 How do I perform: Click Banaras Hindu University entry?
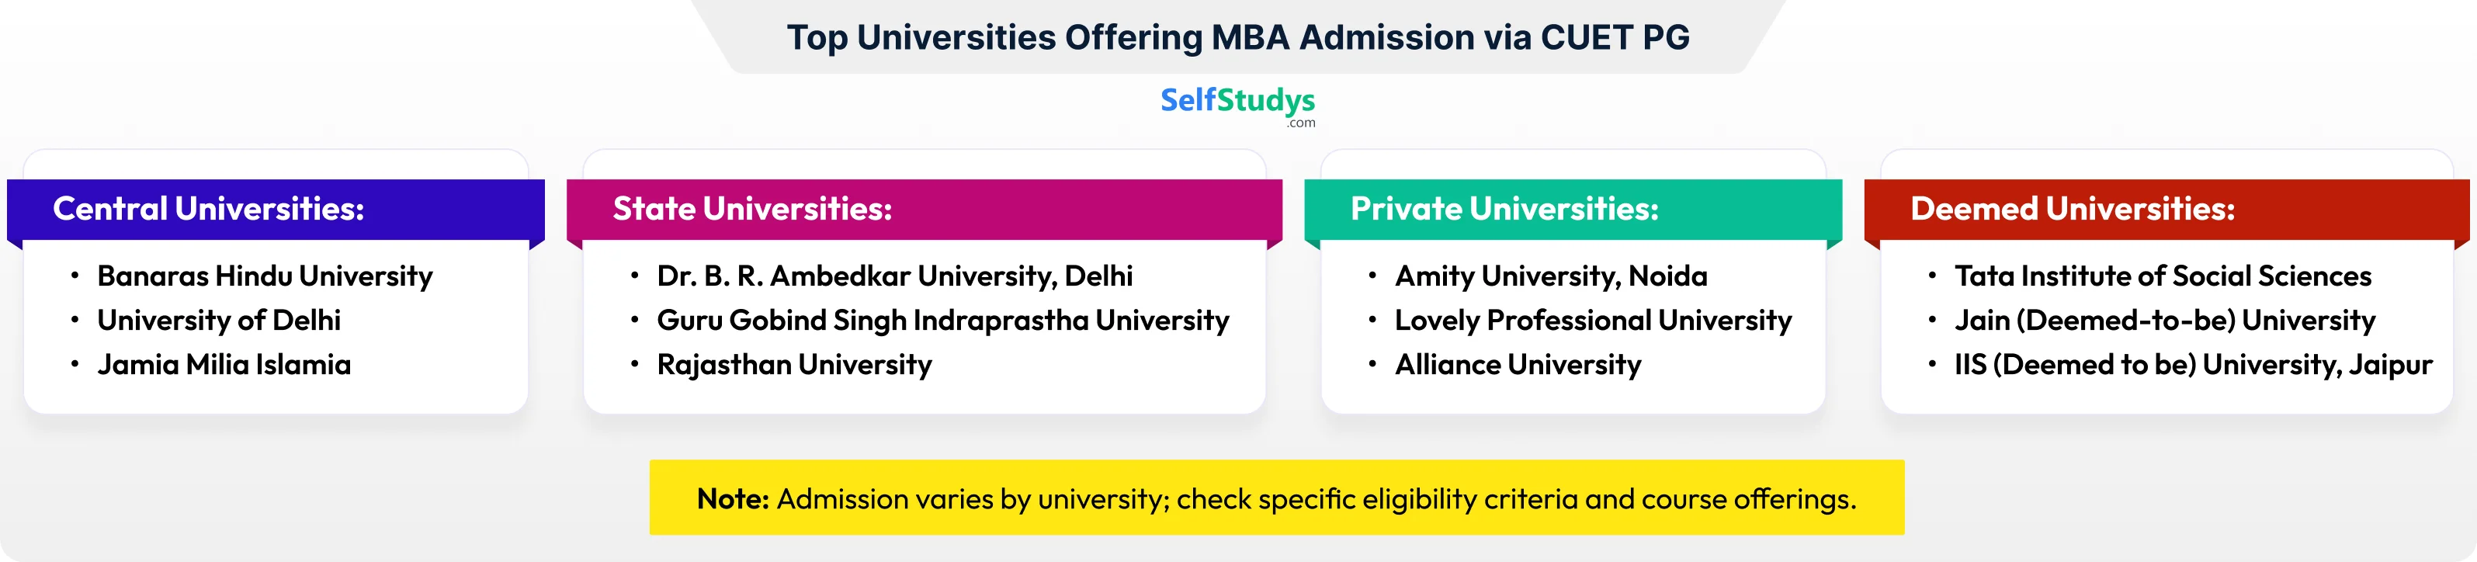pos(265,276)
